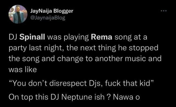Click the words "On top this"

point(29,97)
